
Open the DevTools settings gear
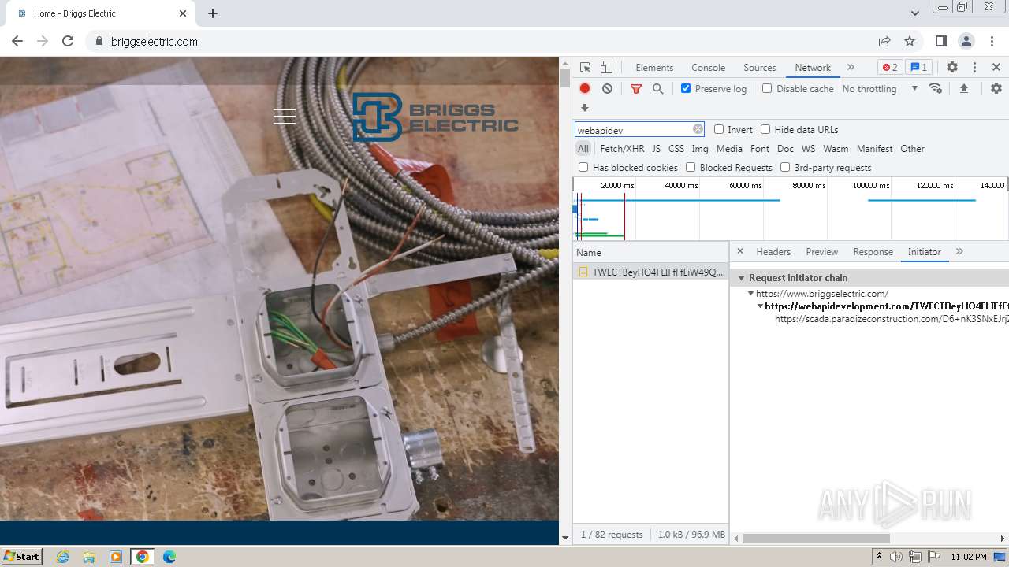(952, 68)
